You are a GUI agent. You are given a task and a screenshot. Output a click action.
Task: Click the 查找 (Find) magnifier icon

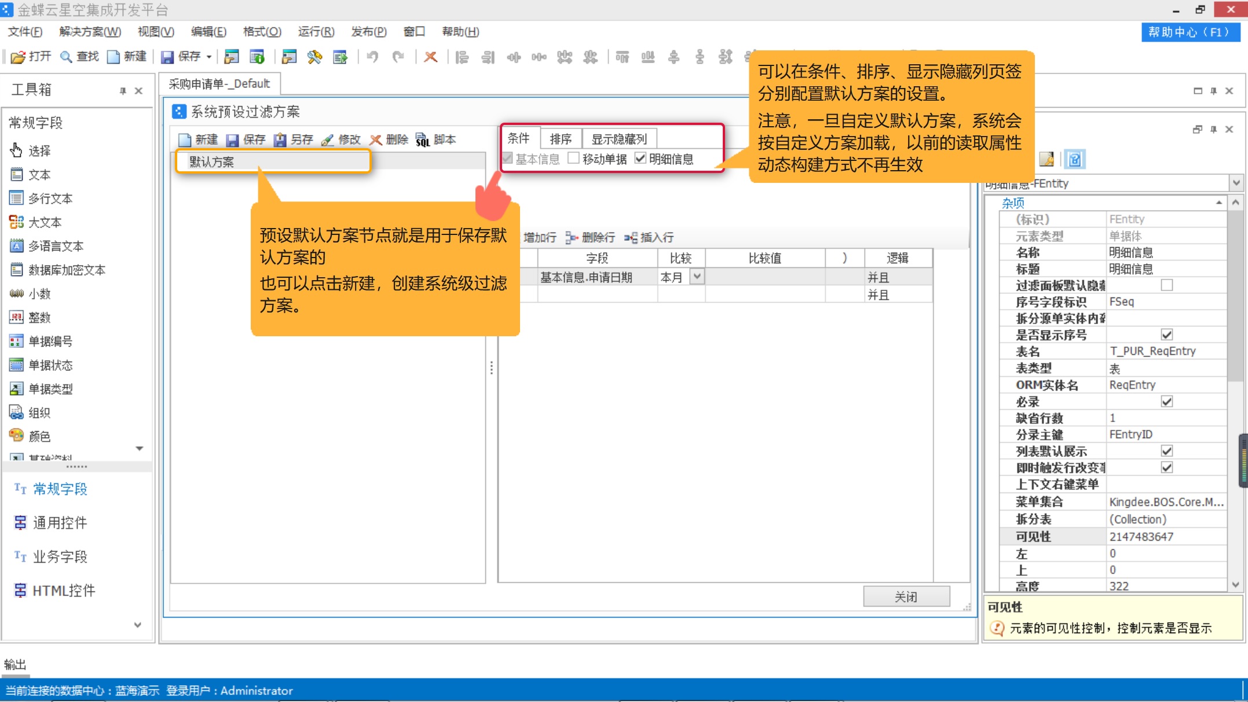(x=66, y=57)
